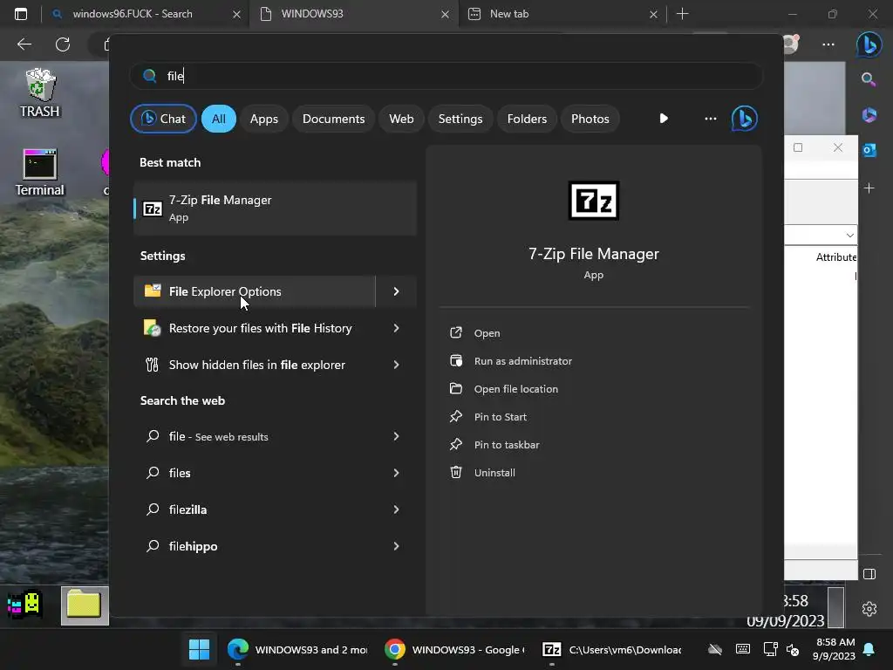The image size is (893, 670).
Task: Click the Edge refresh button
Action: coord(63,44)
